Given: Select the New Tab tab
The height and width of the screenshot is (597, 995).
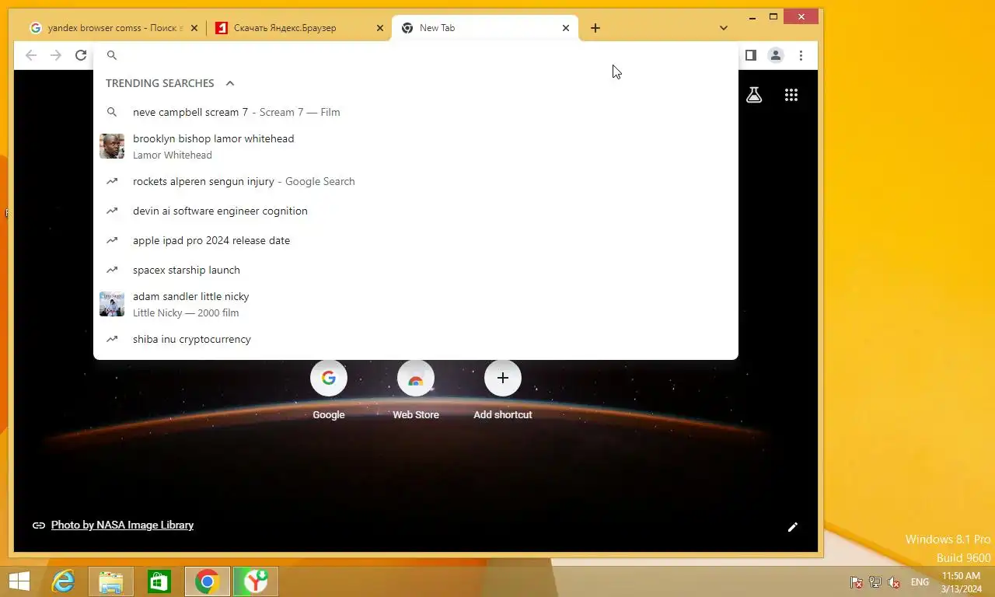Looking at the screenshot, I should click(x=485, y=28).
